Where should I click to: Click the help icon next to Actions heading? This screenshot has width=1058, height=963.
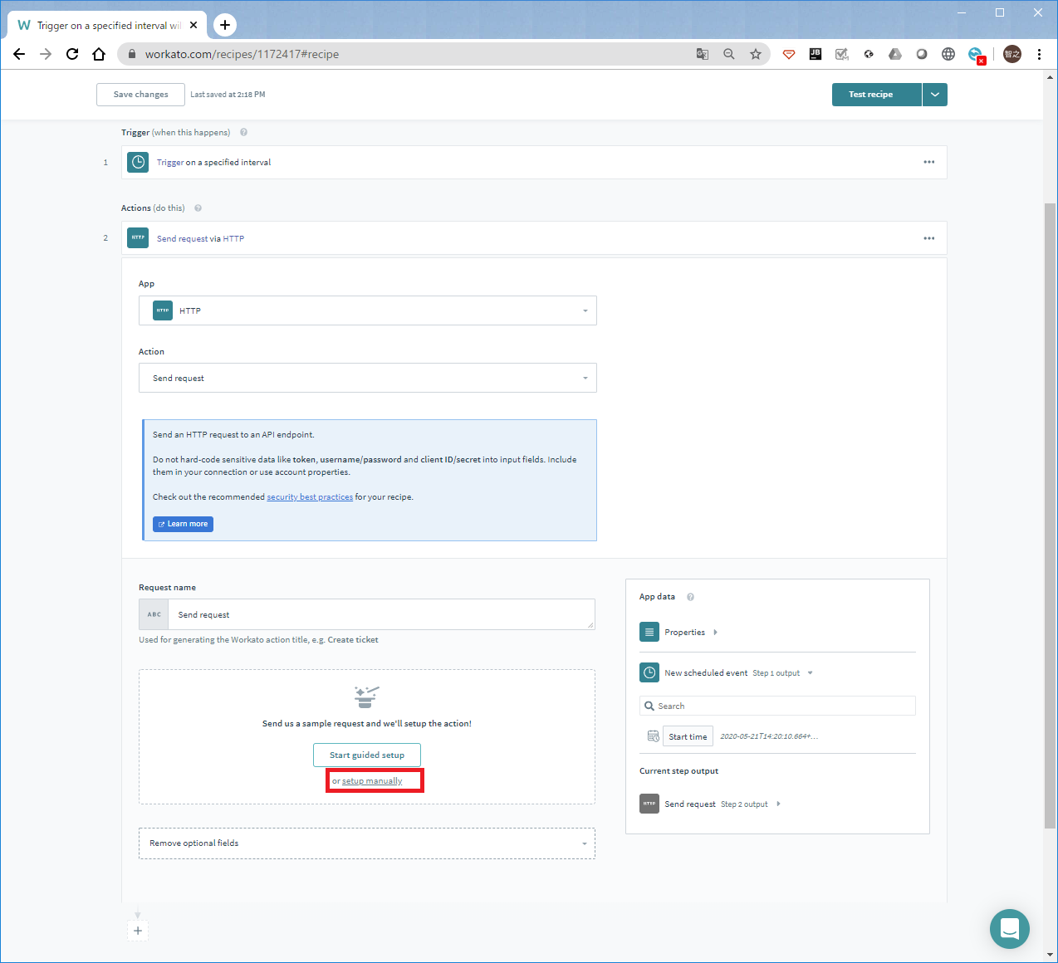(198, 208)
